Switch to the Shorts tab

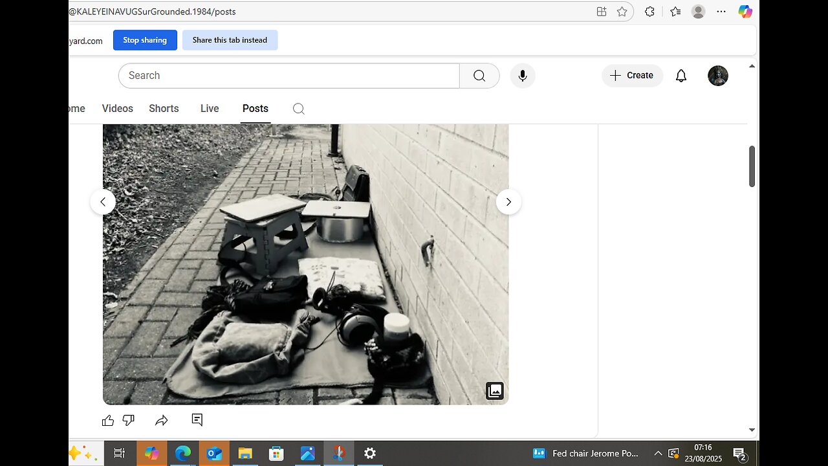point(164,109)
